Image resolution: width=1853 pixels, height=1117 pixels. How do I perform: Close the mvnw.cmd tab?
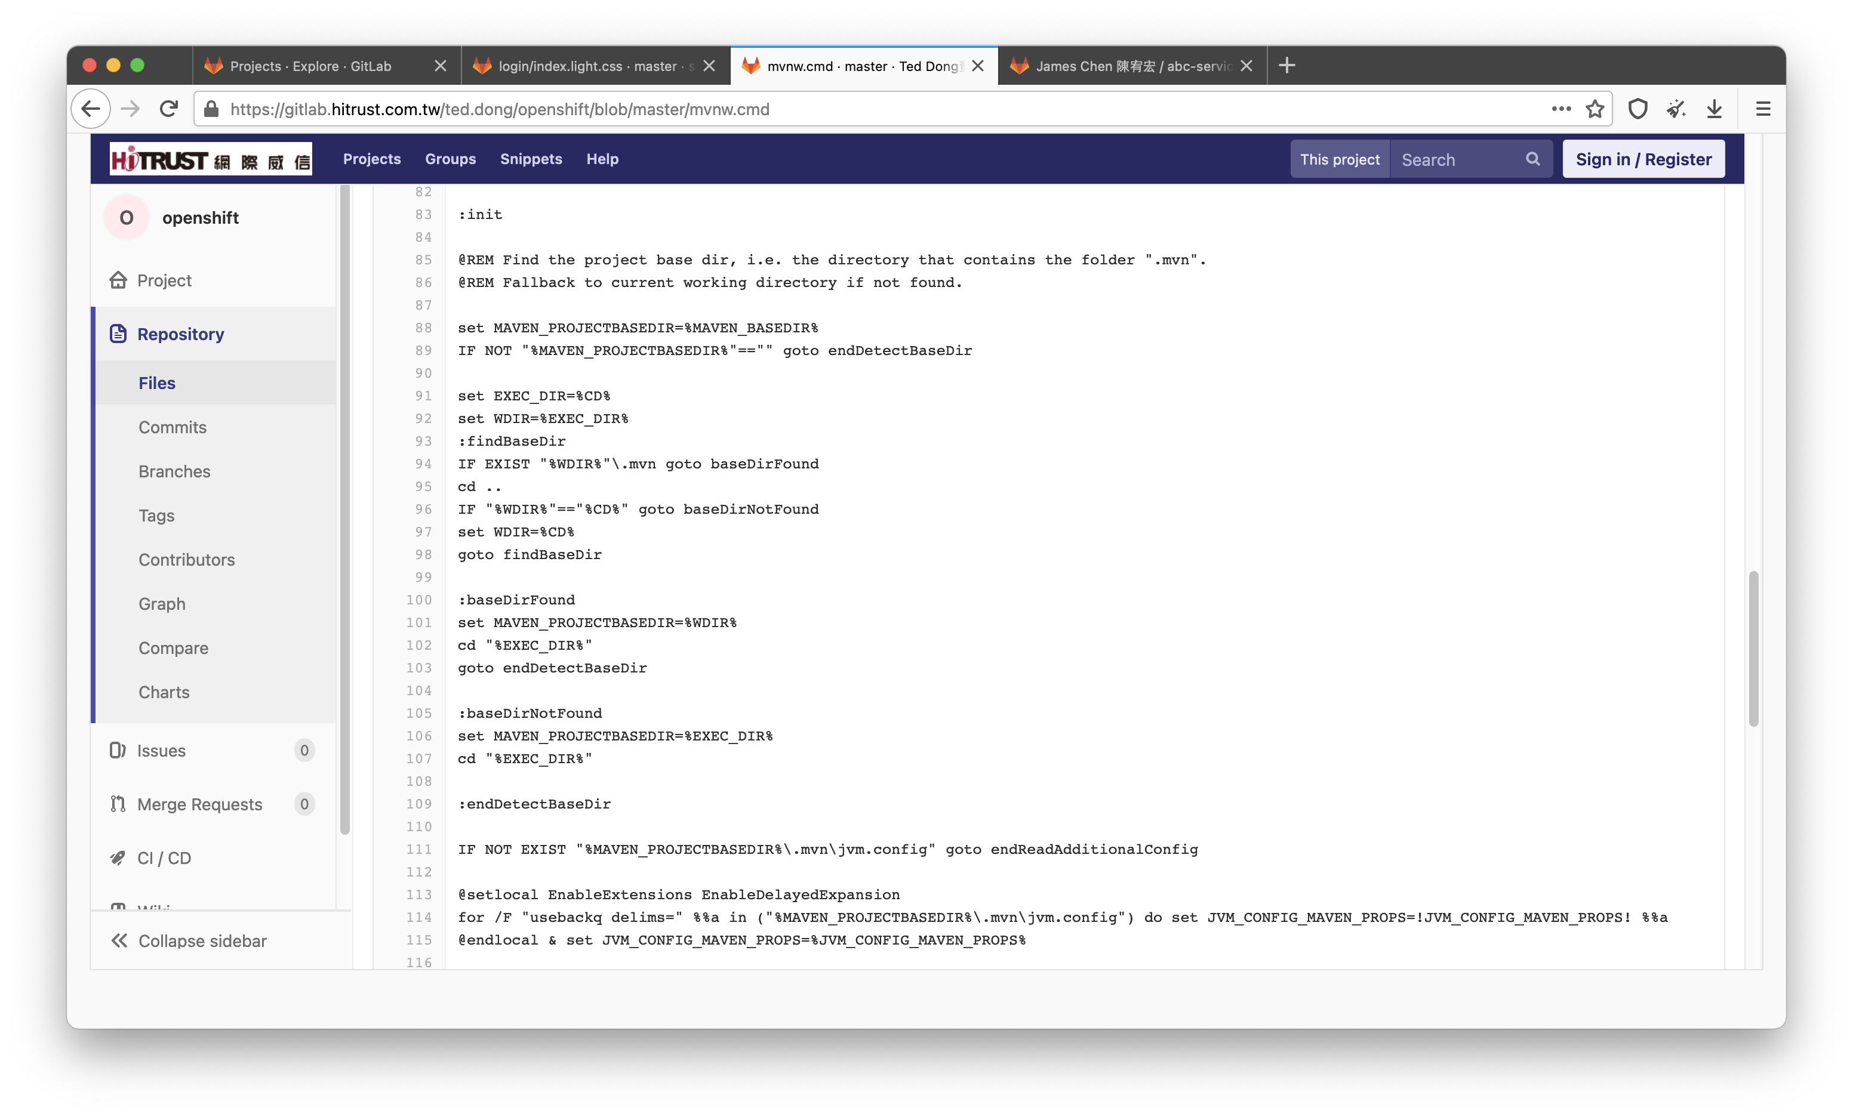978,66
